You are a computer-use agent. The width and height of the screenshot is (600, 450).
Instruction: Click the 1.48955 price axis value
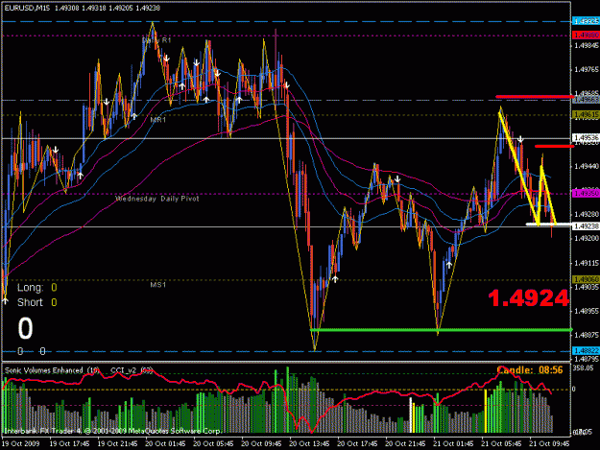point(587,311)
